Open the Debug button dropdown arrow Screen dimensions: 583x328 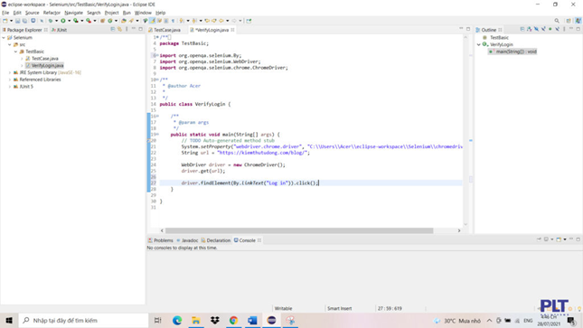[57, 21]
